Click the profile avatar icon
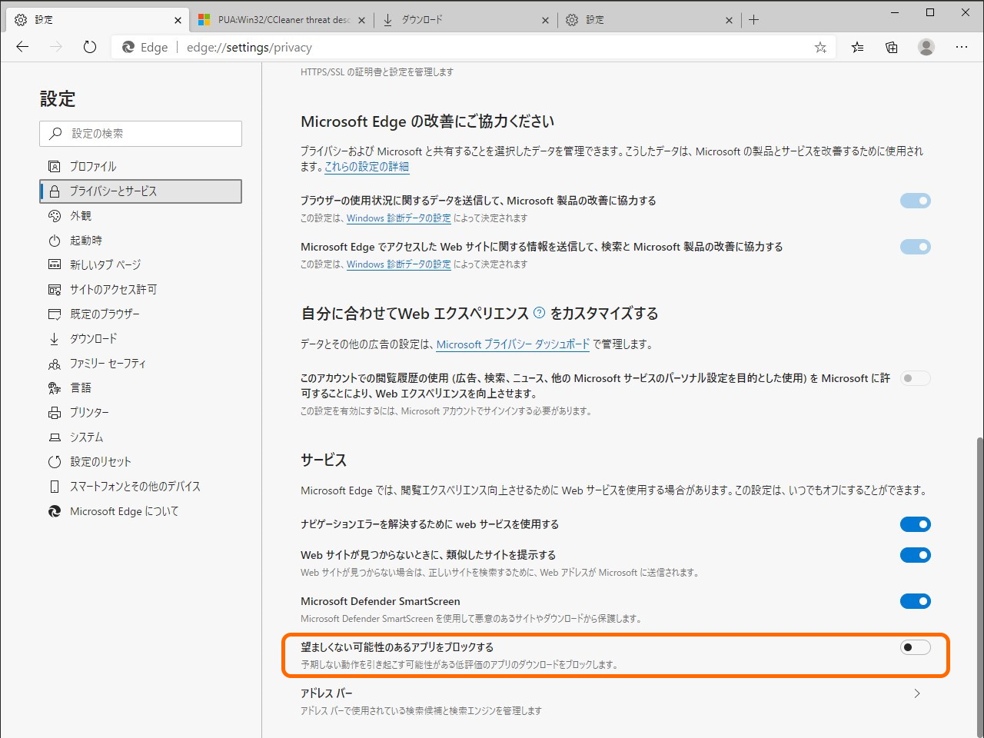 [926, 47]
